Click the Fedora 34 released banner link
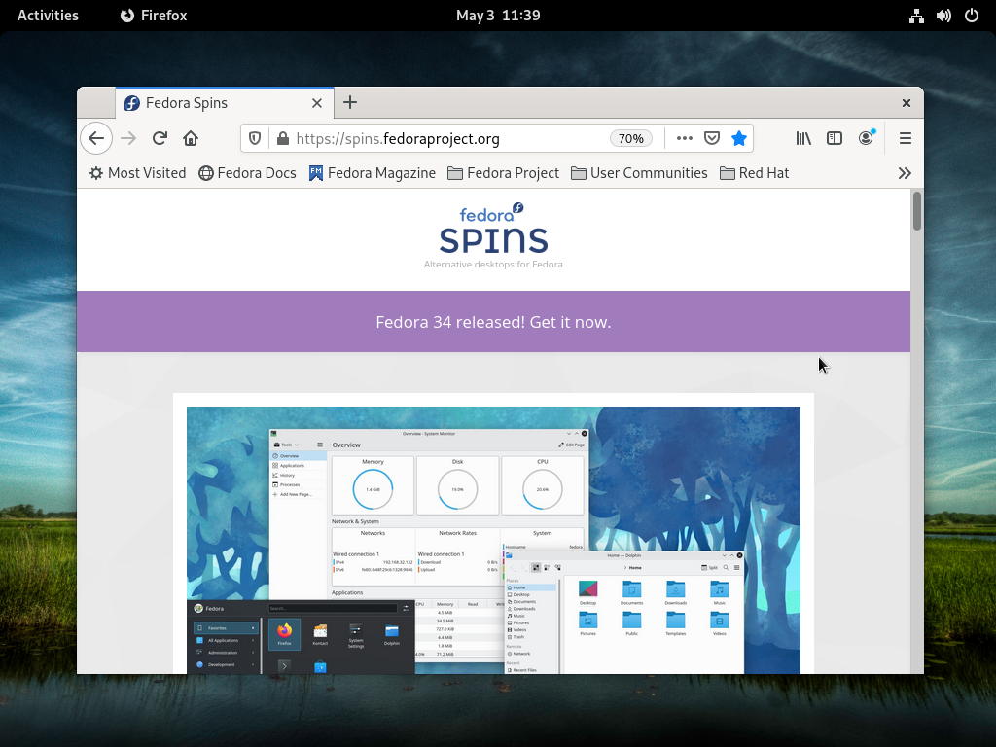This screenshot has width=996, height=747. (x=493, y=322)
